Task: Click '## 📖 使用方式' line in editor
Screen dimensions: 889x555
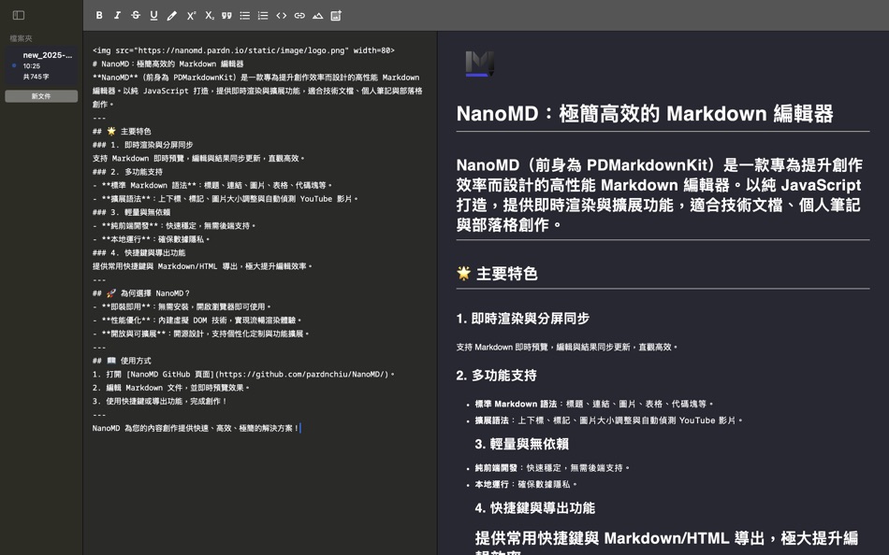Action: [122, 361]
